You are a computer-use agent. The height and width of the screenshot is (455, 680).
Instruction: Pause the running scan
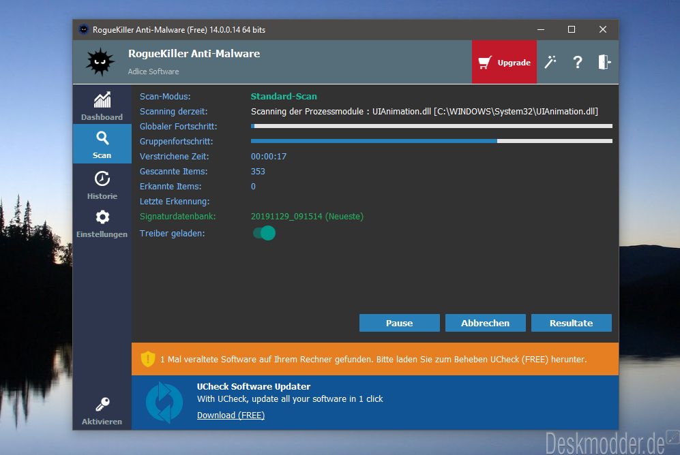pos(400,323)
